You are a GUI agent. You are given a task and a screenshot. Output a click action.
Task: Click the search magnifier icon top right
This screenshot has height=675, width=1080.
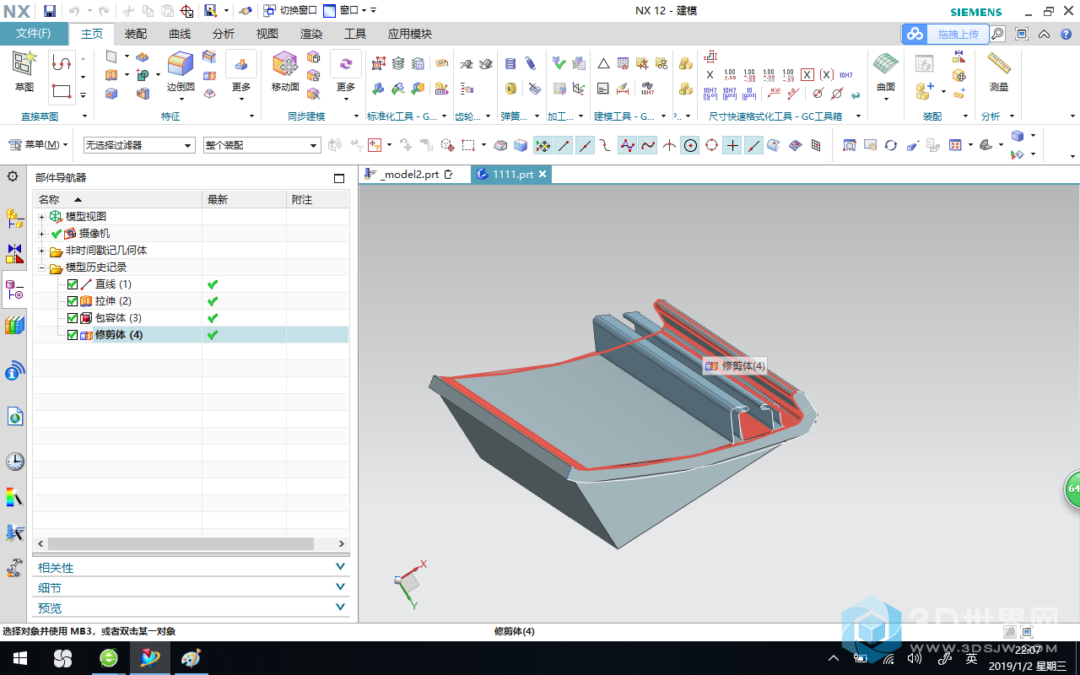click(997, 35)
